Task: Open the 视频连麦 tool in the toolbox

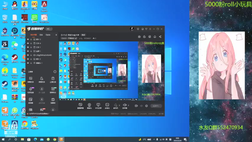Action: pyautogui.click(x=31, y=90)
